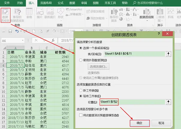
Task: Open the 数据 ribbon tab
Action: point(72,3)
